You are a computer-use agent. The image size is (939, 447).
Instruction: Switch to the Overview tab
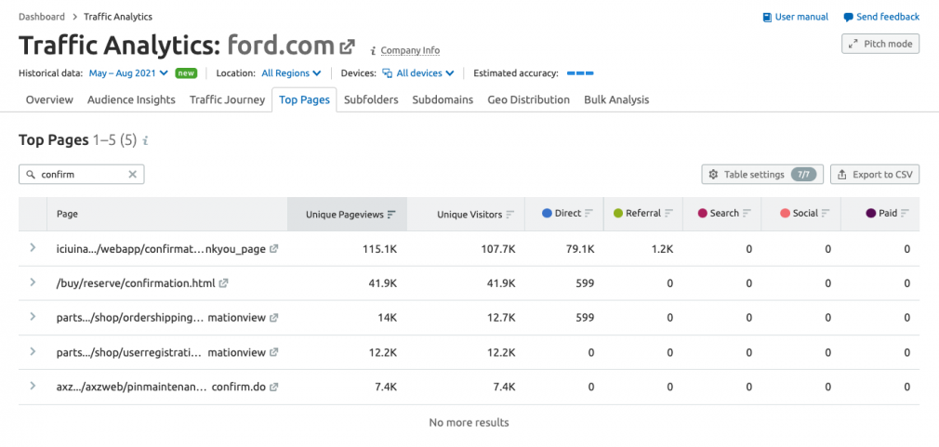pyautogui.click(x=49, y=100)
